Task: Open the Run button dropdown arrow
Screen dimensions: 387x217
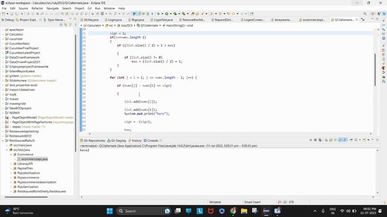Action: pos(171,14)
